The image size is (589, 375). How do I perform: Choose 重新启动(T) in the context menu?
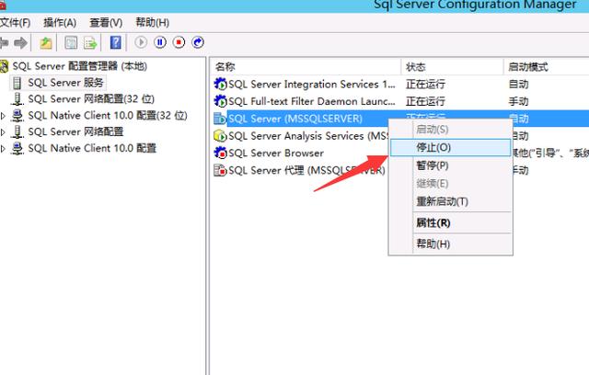tap(450, 201)
